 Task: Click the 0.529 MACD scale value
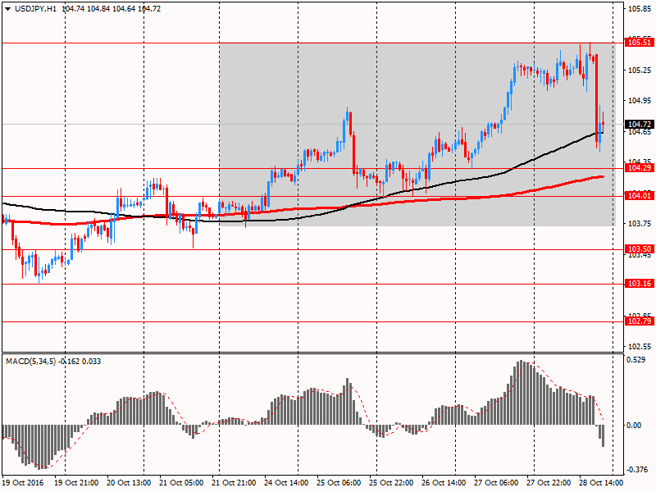pyautogui.click(x=635, y=359)
